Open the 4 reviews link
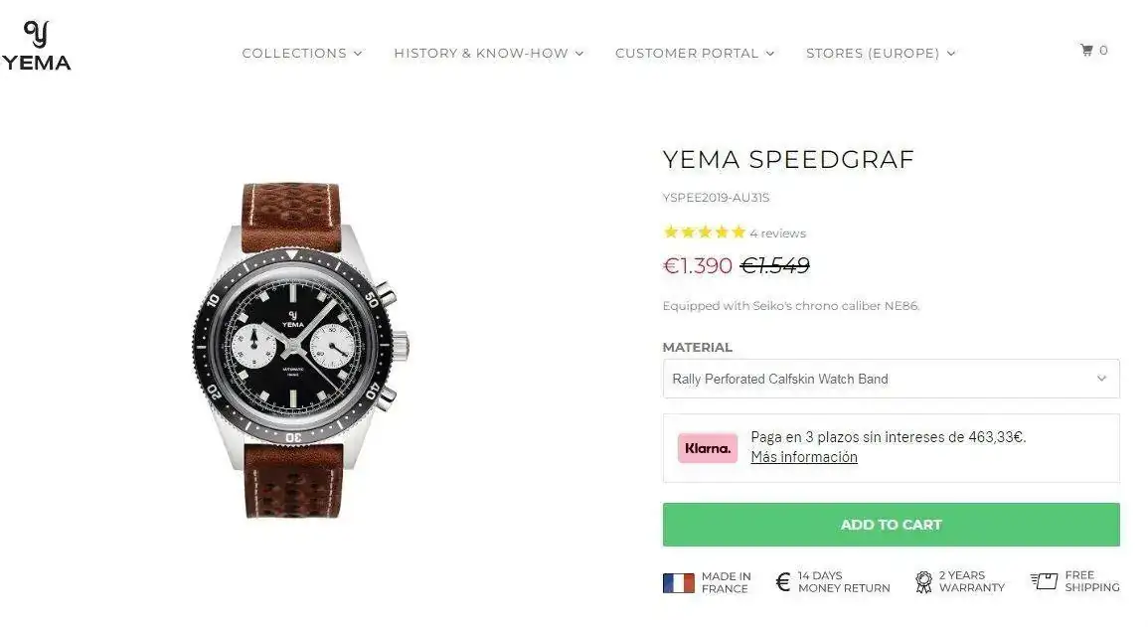Screen dimensions: 1148x627 777,234
